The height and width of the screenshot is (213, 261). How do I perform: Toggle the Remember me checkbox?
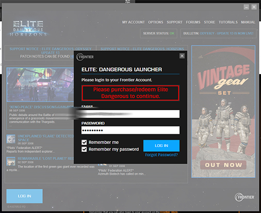tap(84, 142)
